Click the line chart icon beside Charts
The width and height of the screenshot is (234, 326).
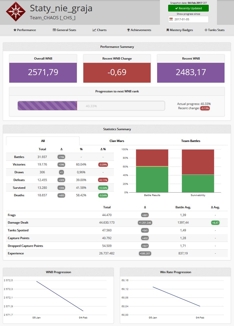click(x=94, y=30)
